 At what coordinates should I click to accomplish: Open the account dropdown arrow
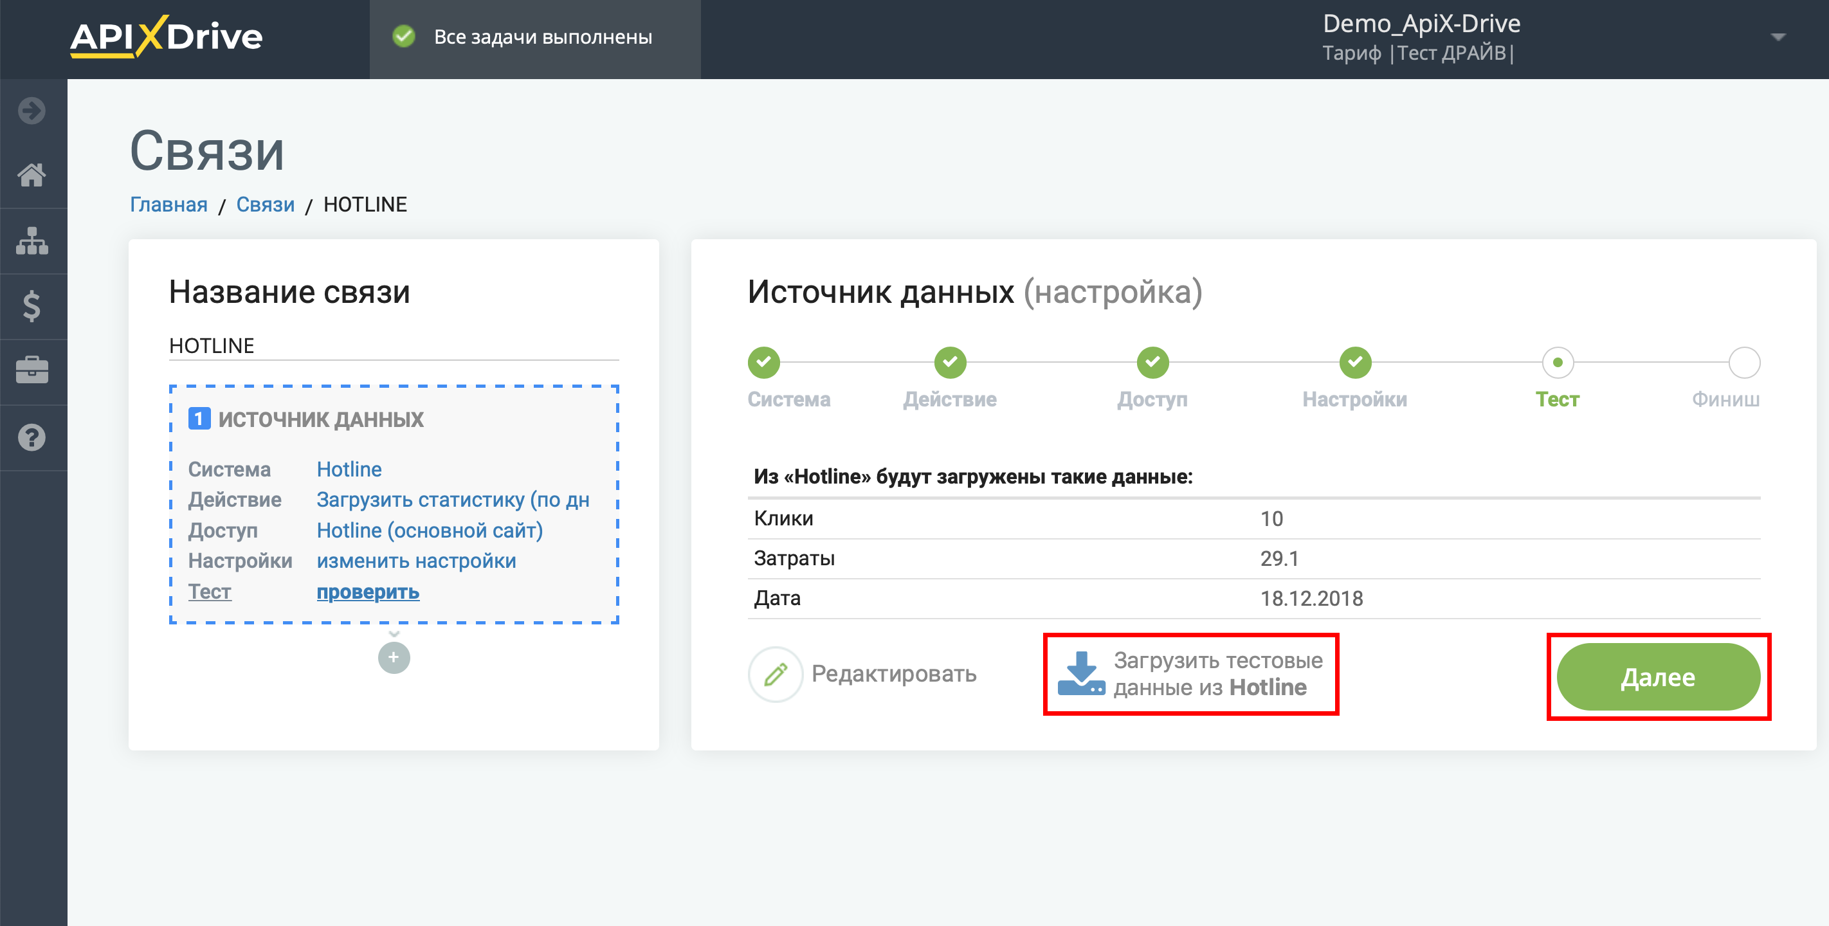pos(1778,37)
